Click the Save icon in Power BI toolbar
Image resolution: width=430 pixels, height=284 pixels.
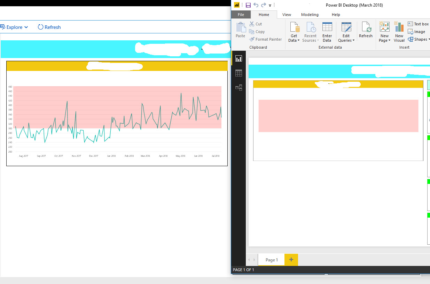click(248, 5)
